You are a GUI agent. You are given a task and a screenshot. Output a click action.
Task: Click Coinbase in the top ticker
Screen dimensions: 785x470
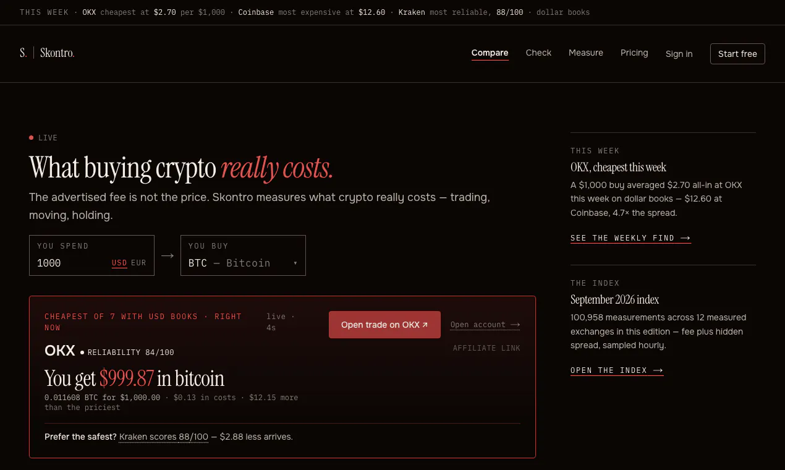[x=256, y=12]
